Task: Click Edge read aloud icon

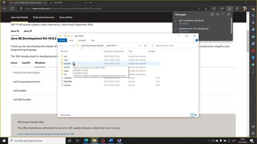Action: (200, 8)
